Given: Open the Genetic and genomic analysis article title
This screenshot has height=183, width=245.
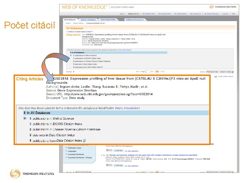Looking at the screenshot, I should 153,155.
